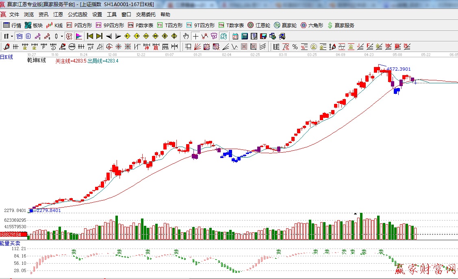Select the hand pan tool
458x279 pixels.
click(x=186, y=36)
